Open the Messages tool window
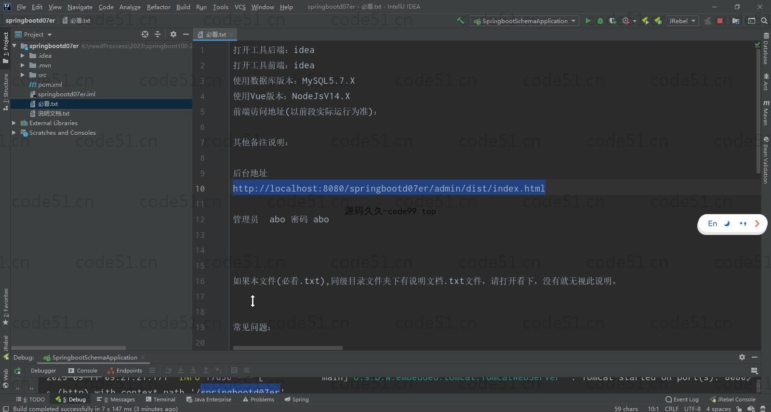Viewport: 771px width, 412px height. [116, 399]
